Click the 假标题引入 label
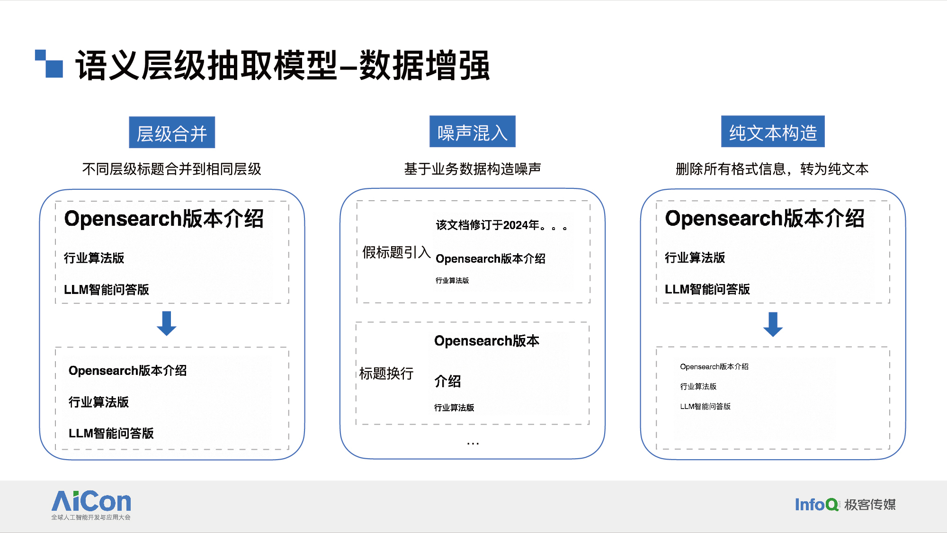This screenshot has height=533, width=947. (396, 252)
